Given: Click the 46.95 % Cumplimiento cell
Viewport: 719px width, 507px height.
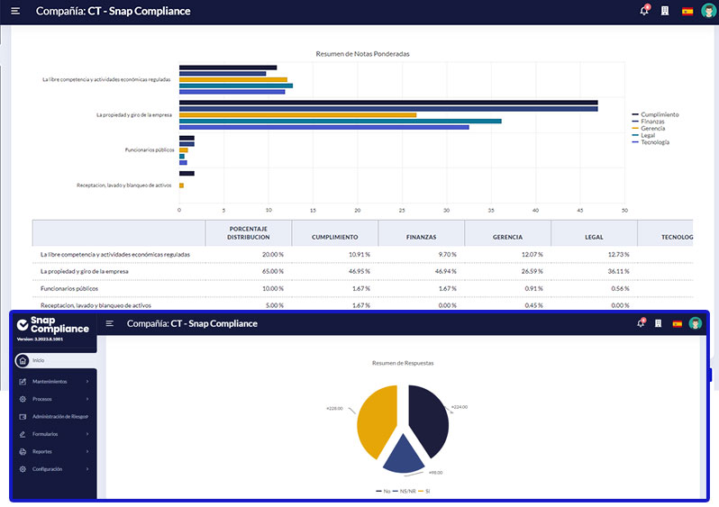Looking at the screenshot, I should click(x=359, y=271).
